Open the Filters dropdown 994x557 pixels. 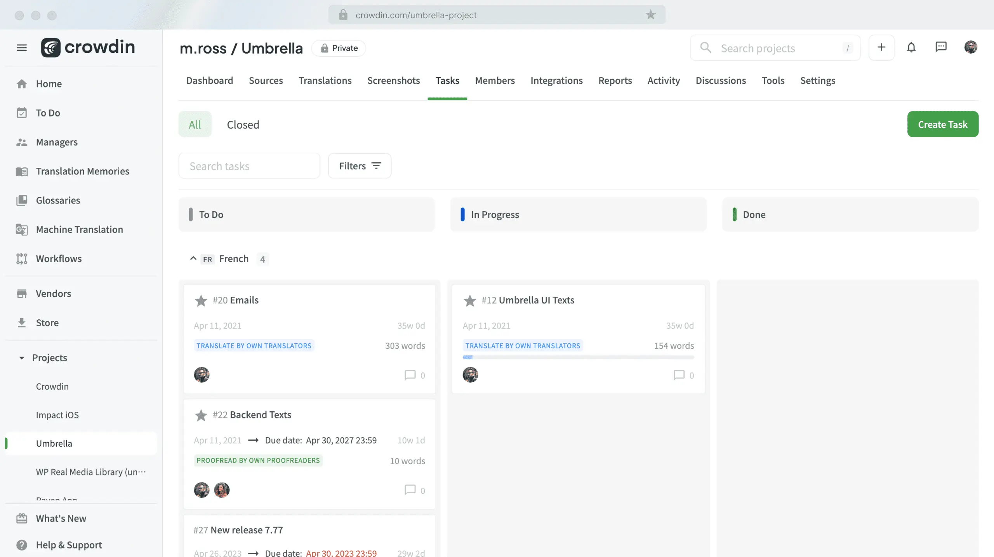(x=360, y=165)
